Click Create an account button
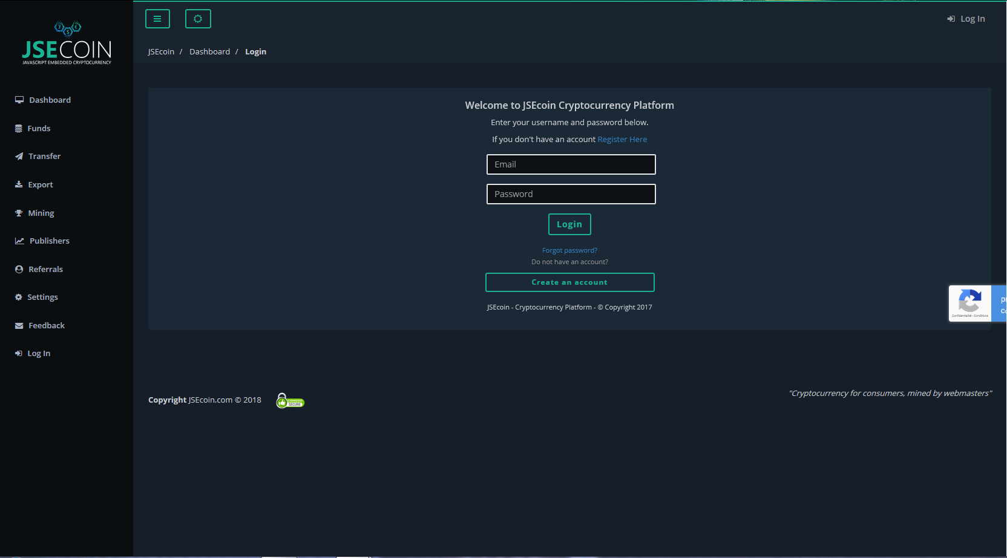Image resolution: width=1007 pixels, height=558 pixels. (x=569, y=282)
